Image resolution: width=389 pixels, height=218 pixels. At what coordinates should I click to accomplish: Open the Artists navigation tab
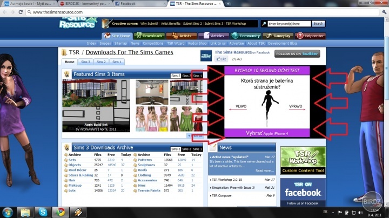[182, 36]
